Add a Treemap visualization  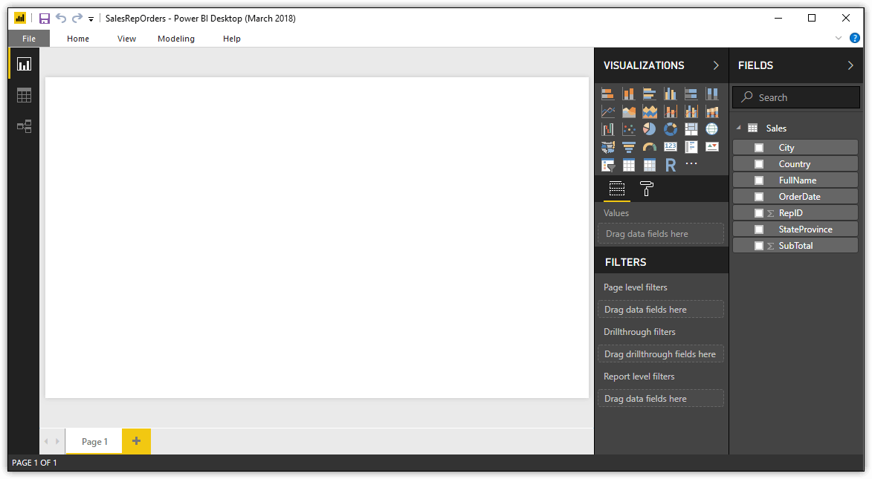[691, 129]
